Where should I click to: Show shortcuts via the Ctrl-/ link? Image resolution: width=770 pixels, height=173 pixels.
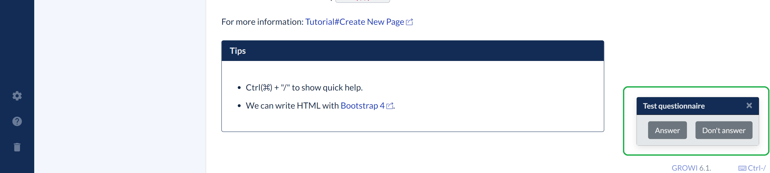757,168
